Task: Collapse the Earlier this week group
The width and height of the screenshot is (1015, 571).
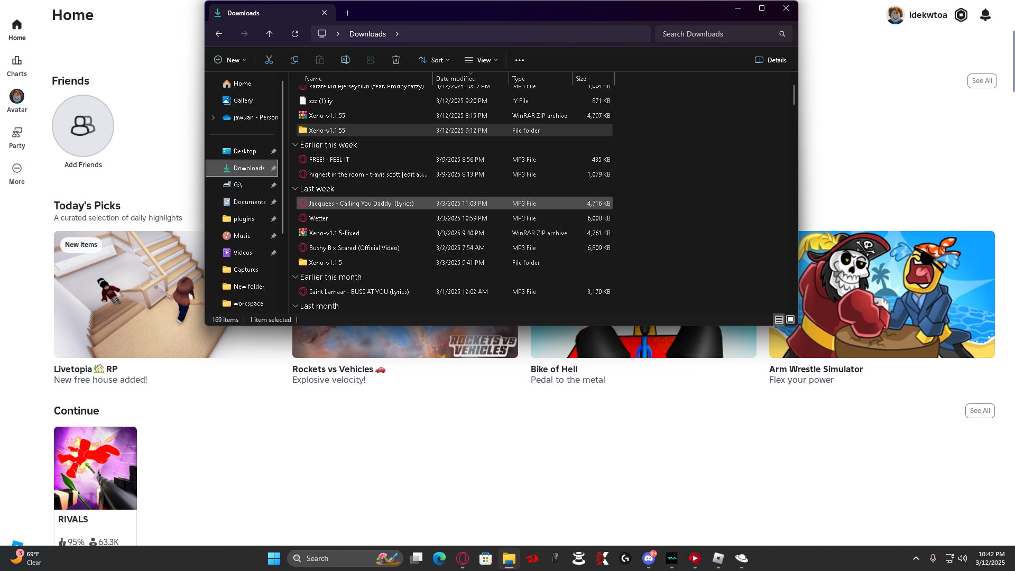Action: 295,145
